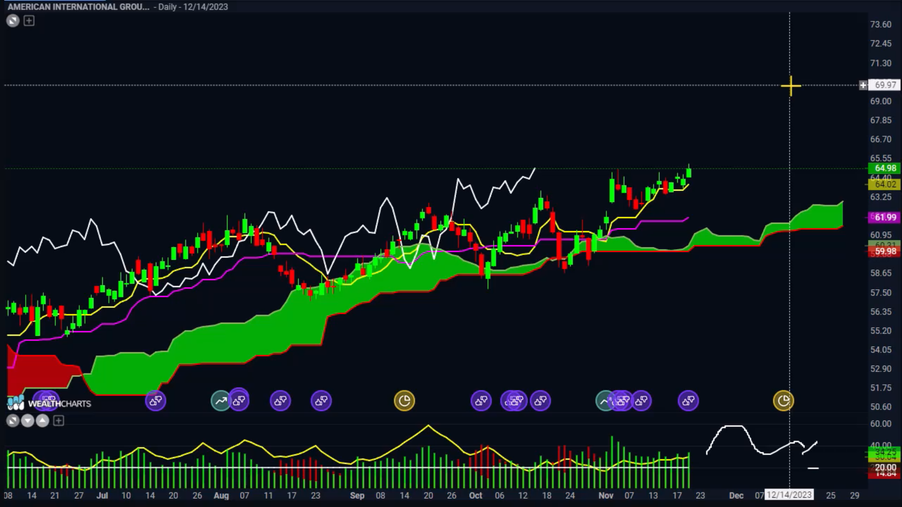Open the thumbs rating marker above Nov 17
Image resolution: width=902 pixels, height=507 pixels.
pyautogui.click(x=688, y=401)
